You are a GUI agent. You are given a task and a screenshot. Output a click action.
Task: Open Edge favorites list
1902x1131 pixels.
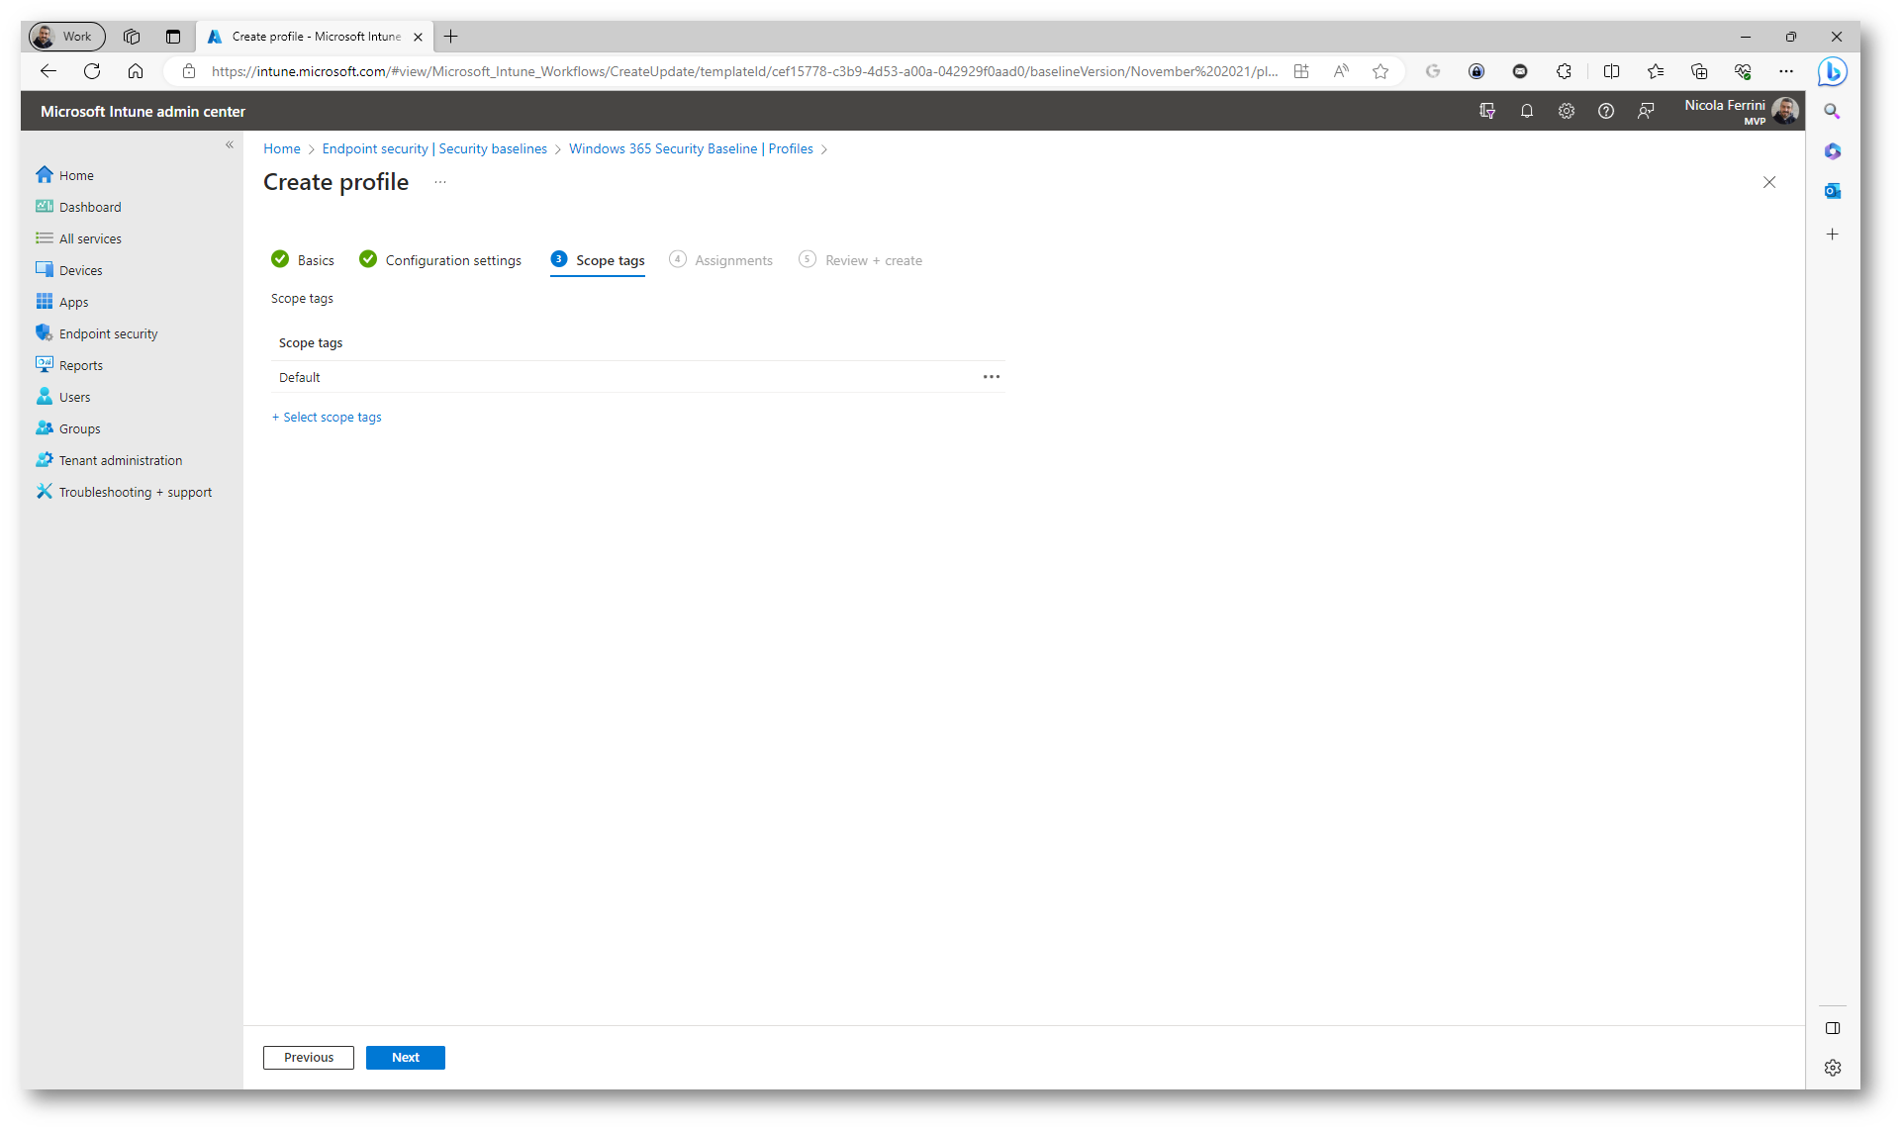[x=1656, y=71]
